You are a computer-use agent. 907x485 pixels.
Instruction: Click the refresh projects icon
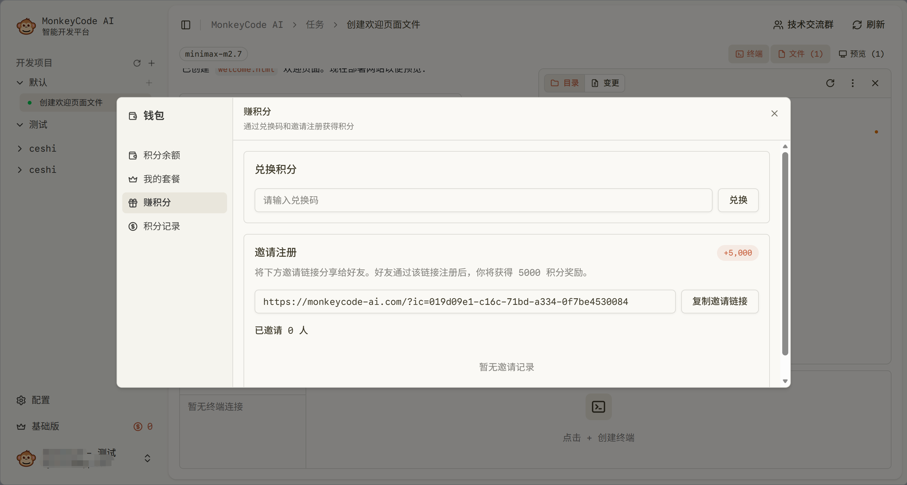[x=137, y=63]
